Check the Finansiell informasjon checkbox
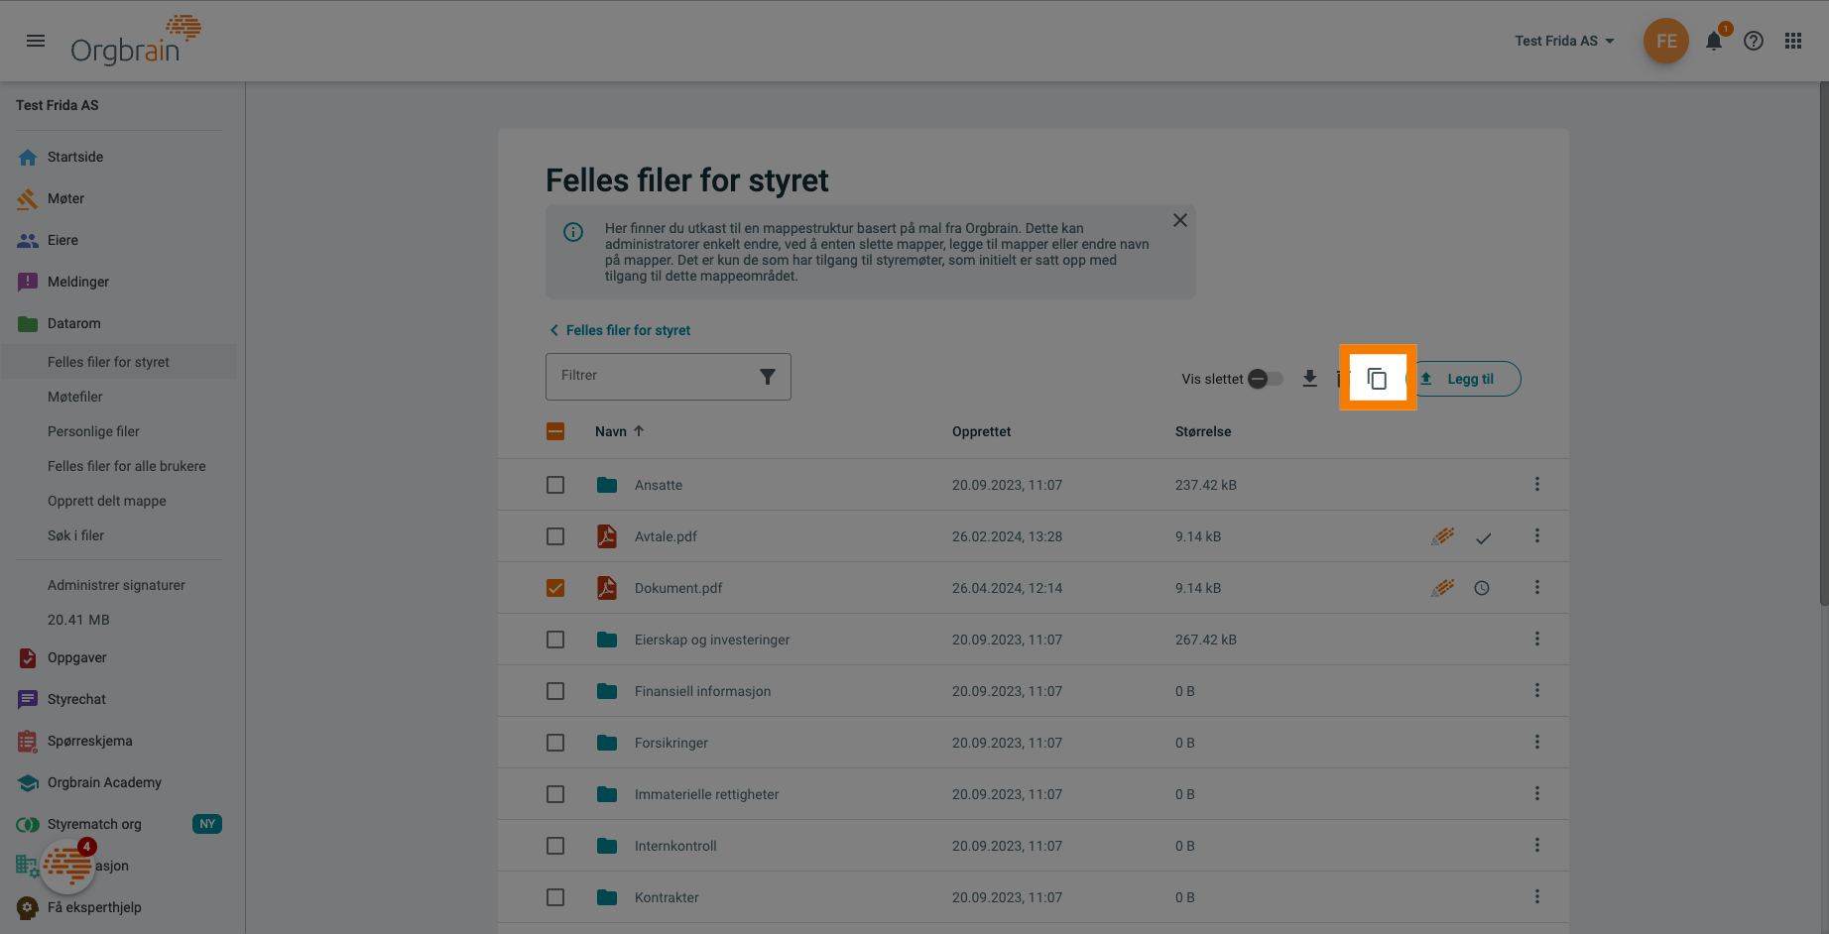This screenshot has width=1829, height=934. 555,691
